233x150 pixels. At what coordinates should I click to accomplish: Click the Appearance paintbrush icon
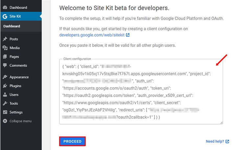tap(5, 77)
